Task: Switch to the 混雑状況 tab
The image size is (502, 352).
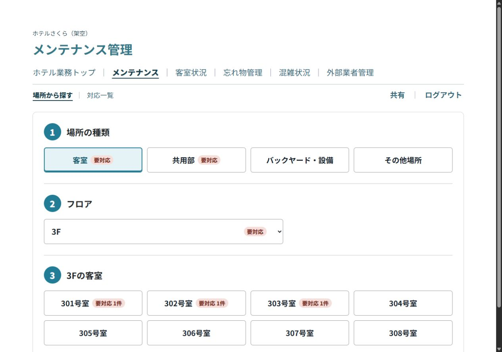Action: click(x=294, y=73)
